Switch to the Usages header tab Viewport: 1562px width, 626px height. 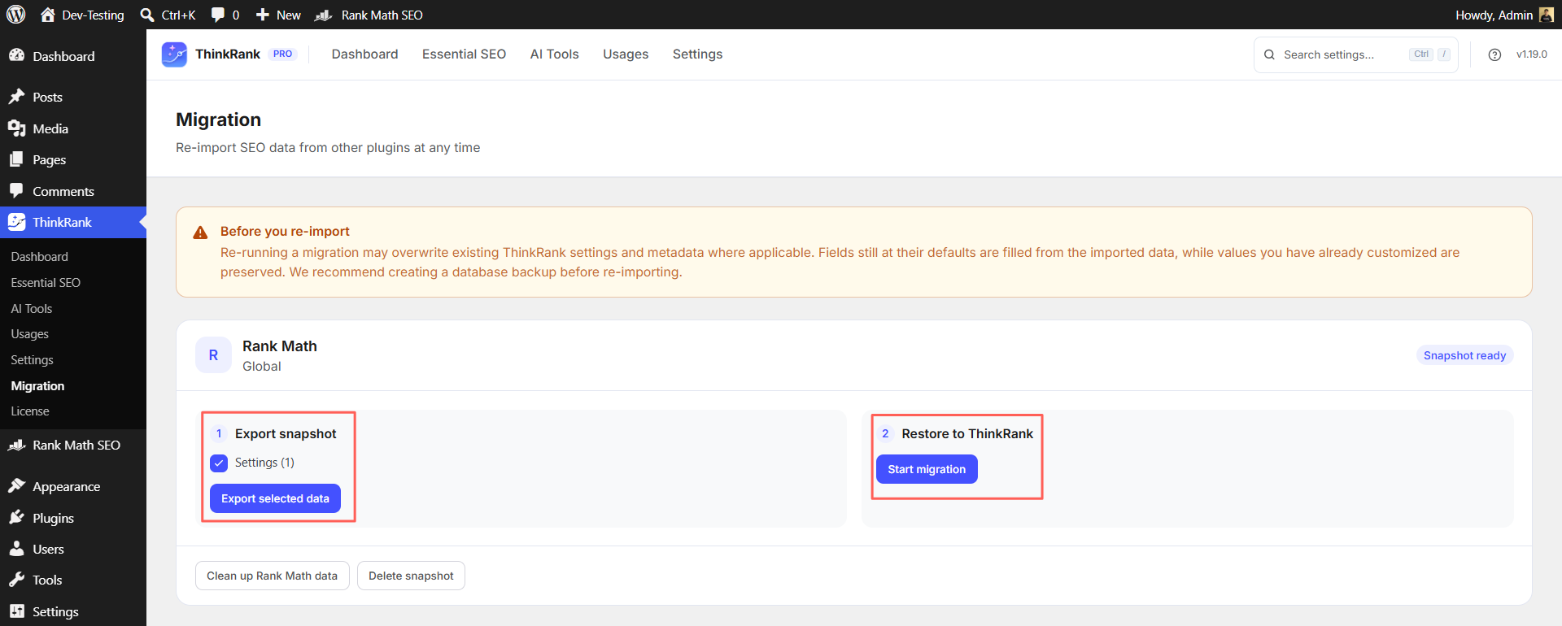[x=626, y=54]
